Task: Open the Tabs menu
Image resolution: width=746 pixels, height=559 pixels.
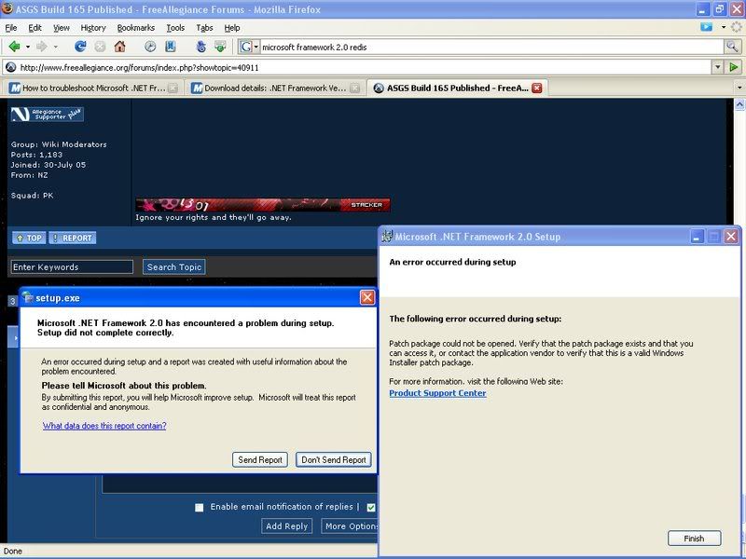Action: (204, 28)
